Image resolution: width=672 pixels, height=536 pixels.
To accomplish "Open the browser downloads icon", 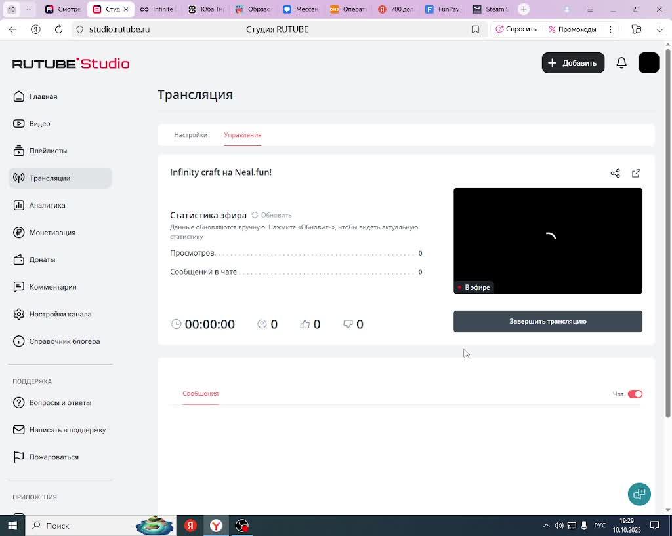I will (660, 29).
